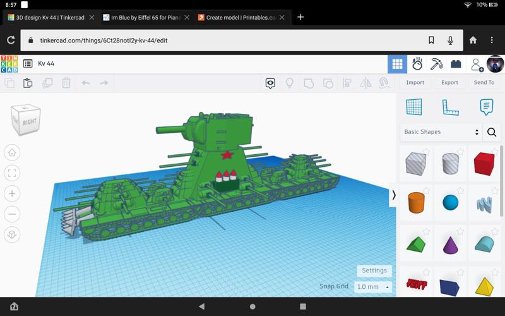Click the Align tool icon
Image resolution: width=505 pixels, height=316 pixels.
347,83
